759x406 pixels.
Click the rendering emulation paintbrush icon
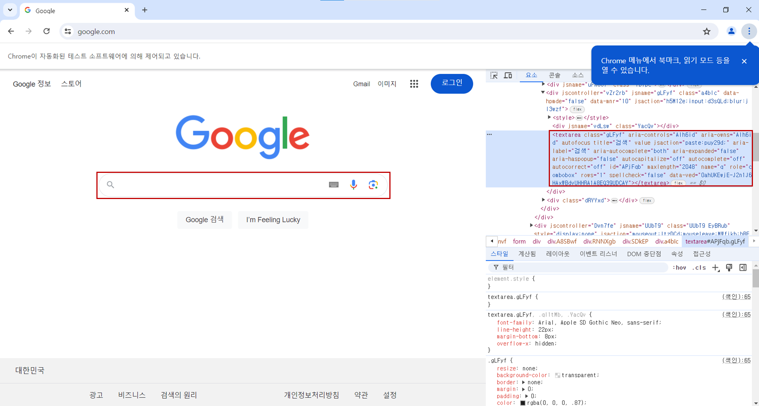pos(729,268)
